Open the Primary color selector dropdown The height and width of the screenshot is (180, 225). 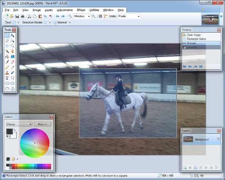point(19,124)
